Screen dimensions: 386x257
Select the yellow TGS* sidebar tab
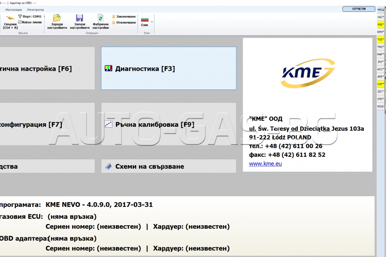click(380, 39)
